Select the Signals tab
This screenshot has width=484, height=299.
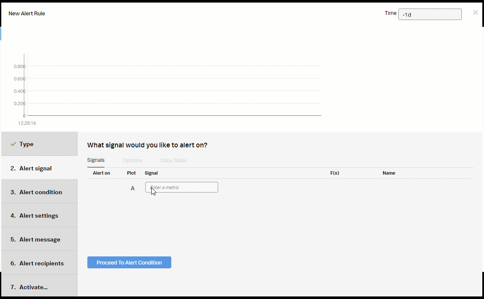[x=96, y=160]
